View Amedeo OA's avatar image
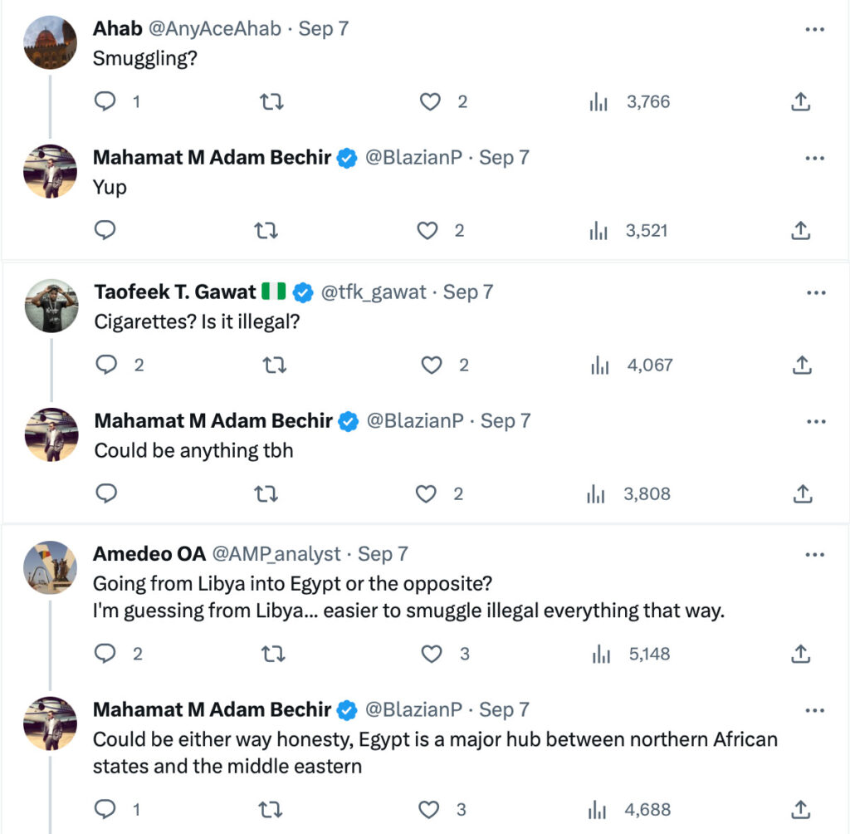The image size is (850, 834). click(x=50, y=567)
